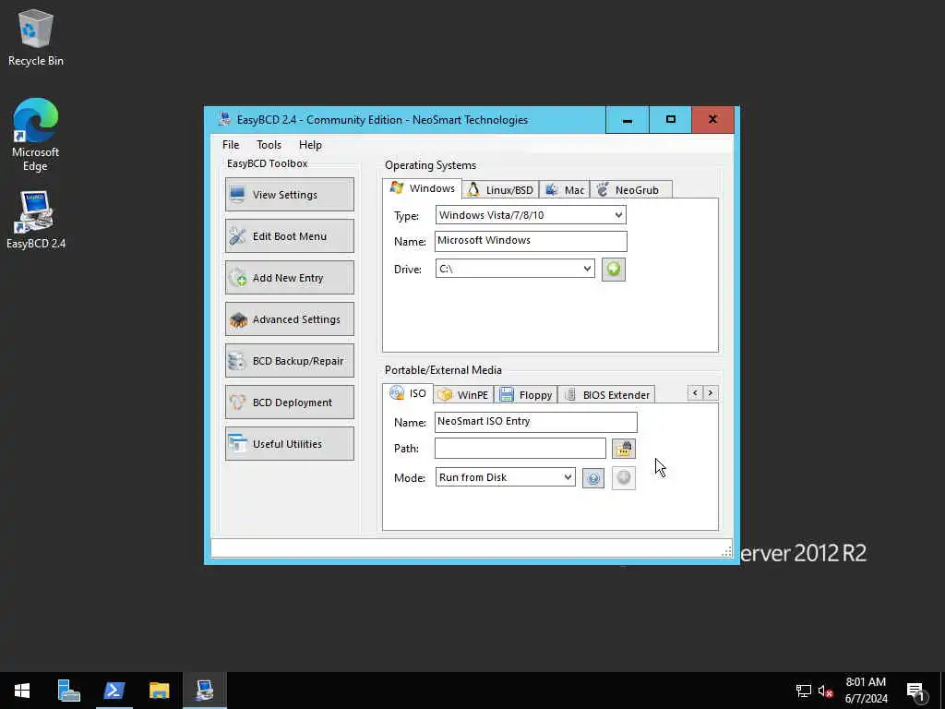Screen dimensions: 945x709
Task: Click the grayed add ISO entry icon
Action: 624,478
